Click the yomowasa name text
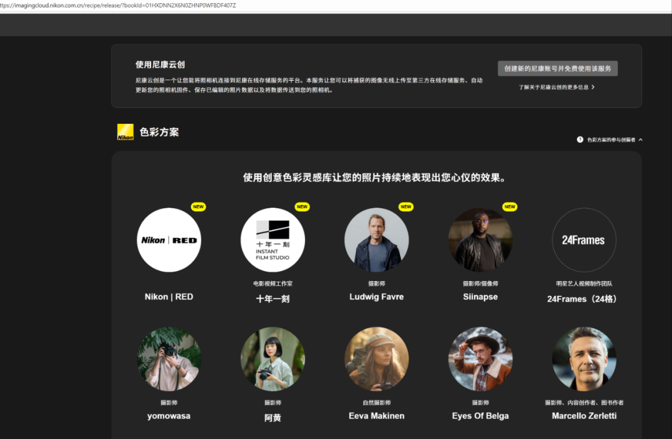 169,416
